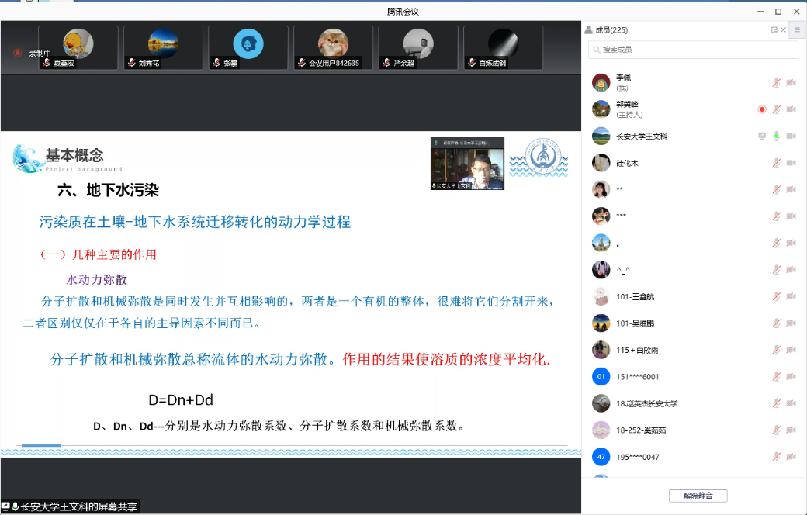This screenshot has width=807, height=515.
Task: Click the muted microphone icon for 195****0047
Action: (776, 457)
